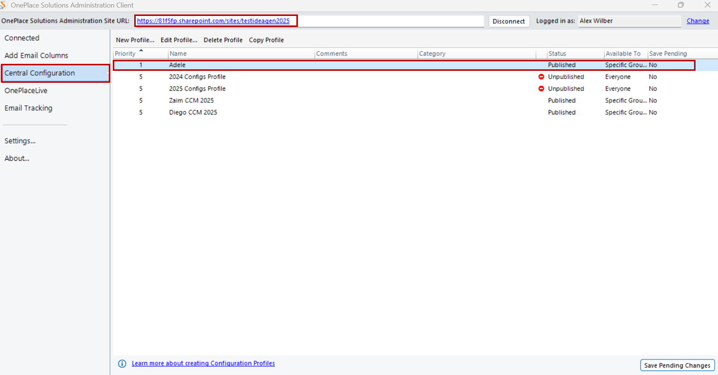Click Copy Profile in the toolbar
The image size is (718, 375).
[266, 40]
